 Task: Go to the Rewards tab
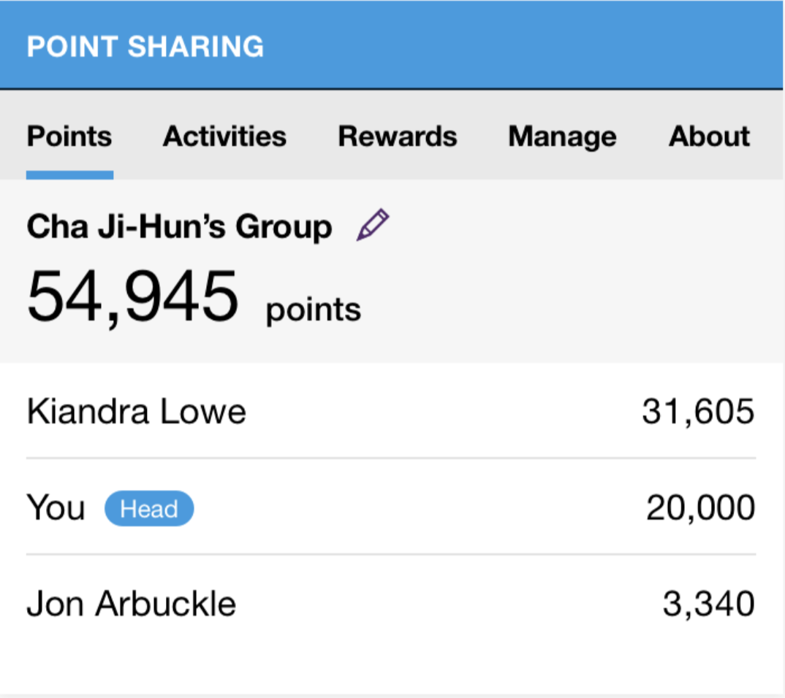tap(398, 137)
